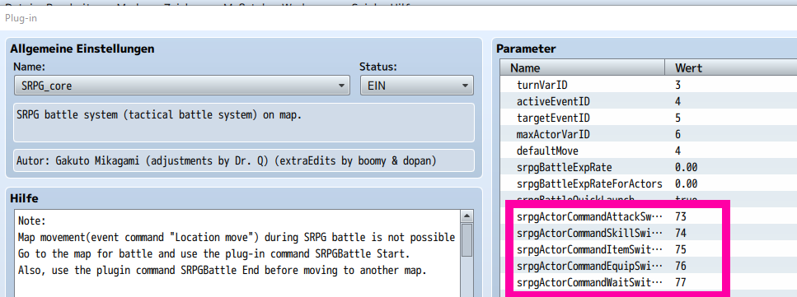Select the srpgActorCommandSkillSwitch parameter row
This screenshot has width=797, height=297.
click(x=649, y=233)
